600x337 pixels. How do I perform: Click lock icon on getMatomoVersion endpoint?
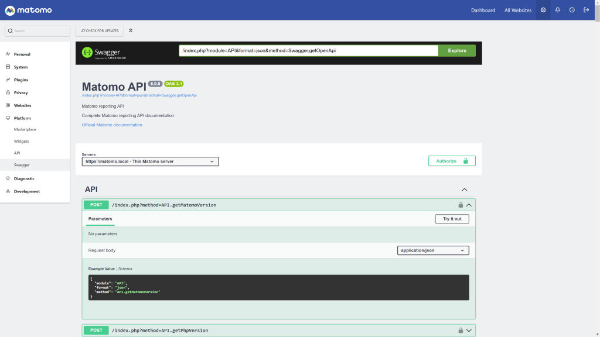coord(461,205)
